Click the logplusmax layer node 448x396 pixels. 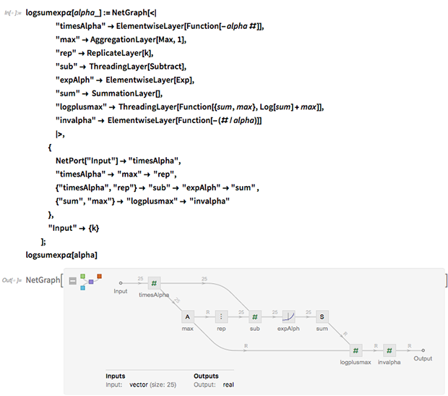tap(356, 349)
